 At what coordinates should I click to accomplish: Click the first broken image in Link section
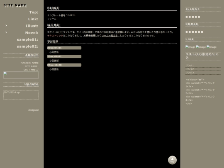pos(190,47)
